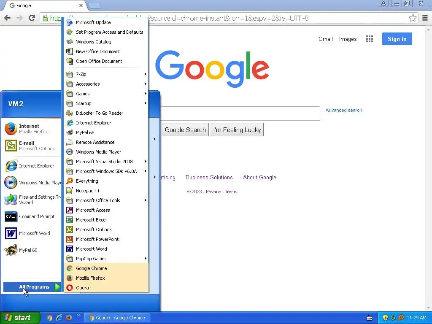Launch Google Chrome from programs list
Image resolution: width=432 pixels, height=324 pixels.
(106, 268)
